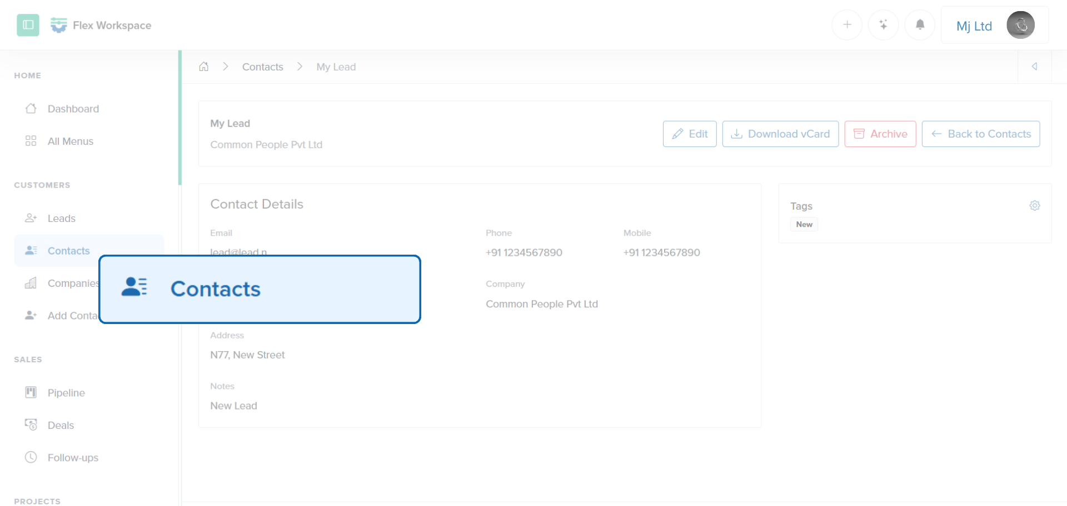Image resolution: width=1067 pixels, height=506 pixels.
Task: Click the home breadcrumb icon
Action: click(203, 66)
